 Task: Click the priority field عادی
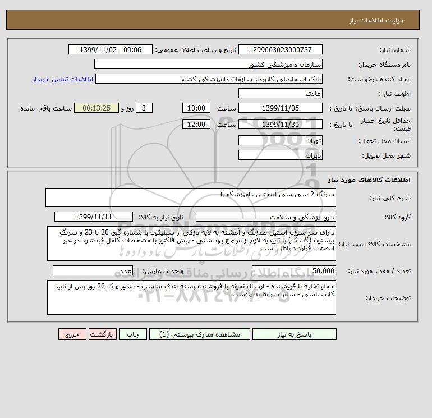coord(280,93)
